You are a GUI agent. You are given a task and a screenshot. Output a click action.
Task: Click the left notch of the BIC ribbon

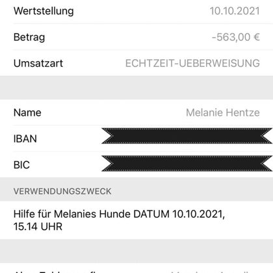108,163
